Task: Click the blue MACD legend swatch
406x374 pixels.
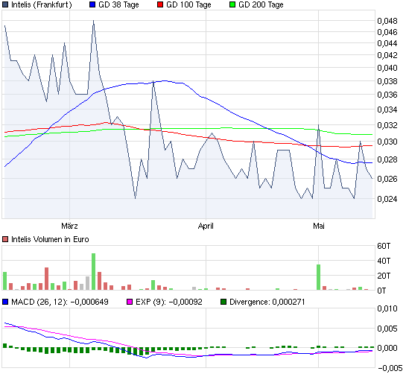Action: pos(5,302)
